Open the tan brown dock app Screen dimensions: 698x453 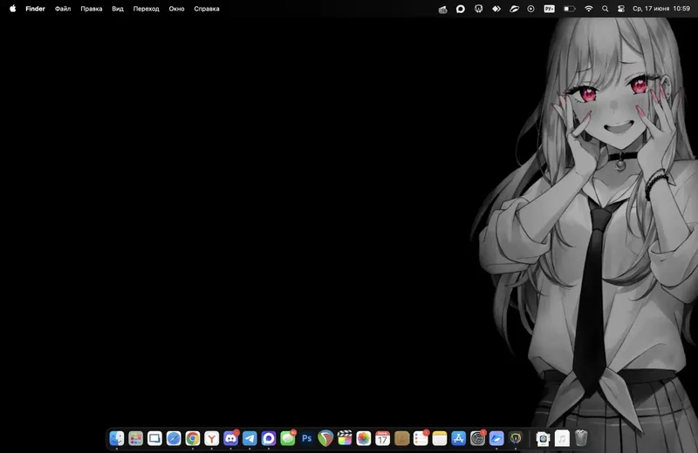tap(401, 438)
